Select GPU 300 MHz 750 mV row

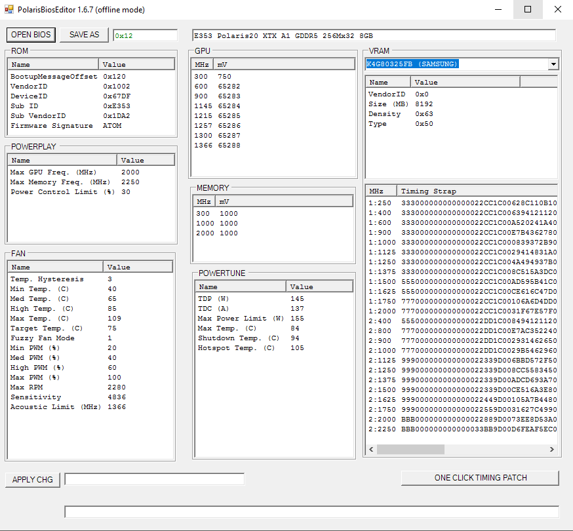(273, 77)
